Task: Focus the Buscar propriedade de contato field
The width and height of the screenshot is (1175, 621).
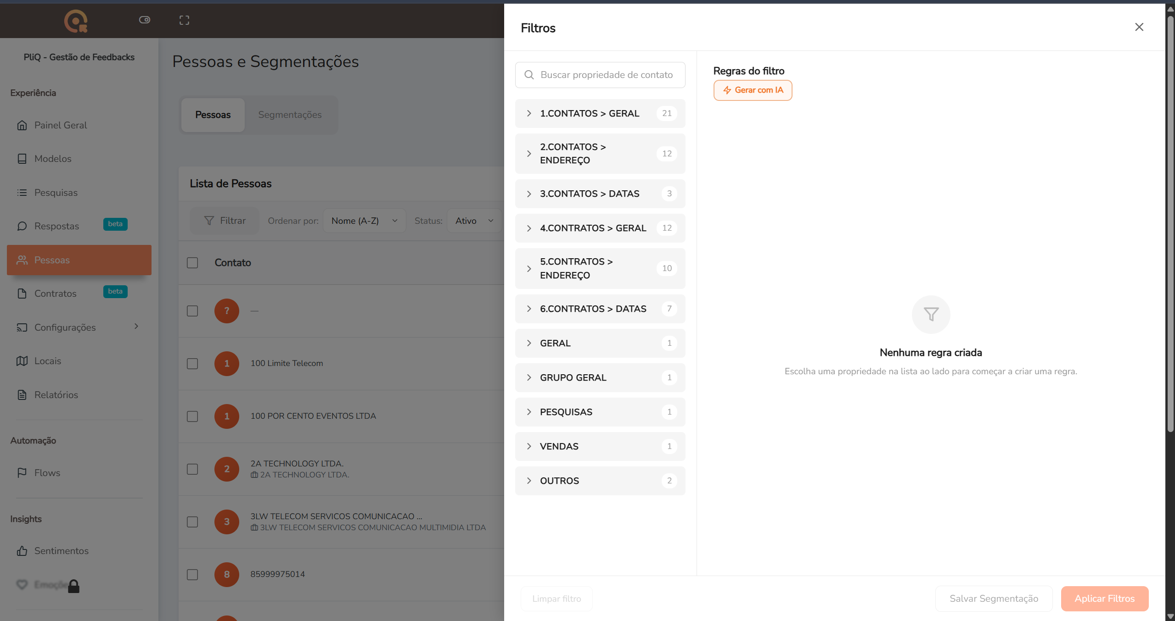Action: pos(600,75)
